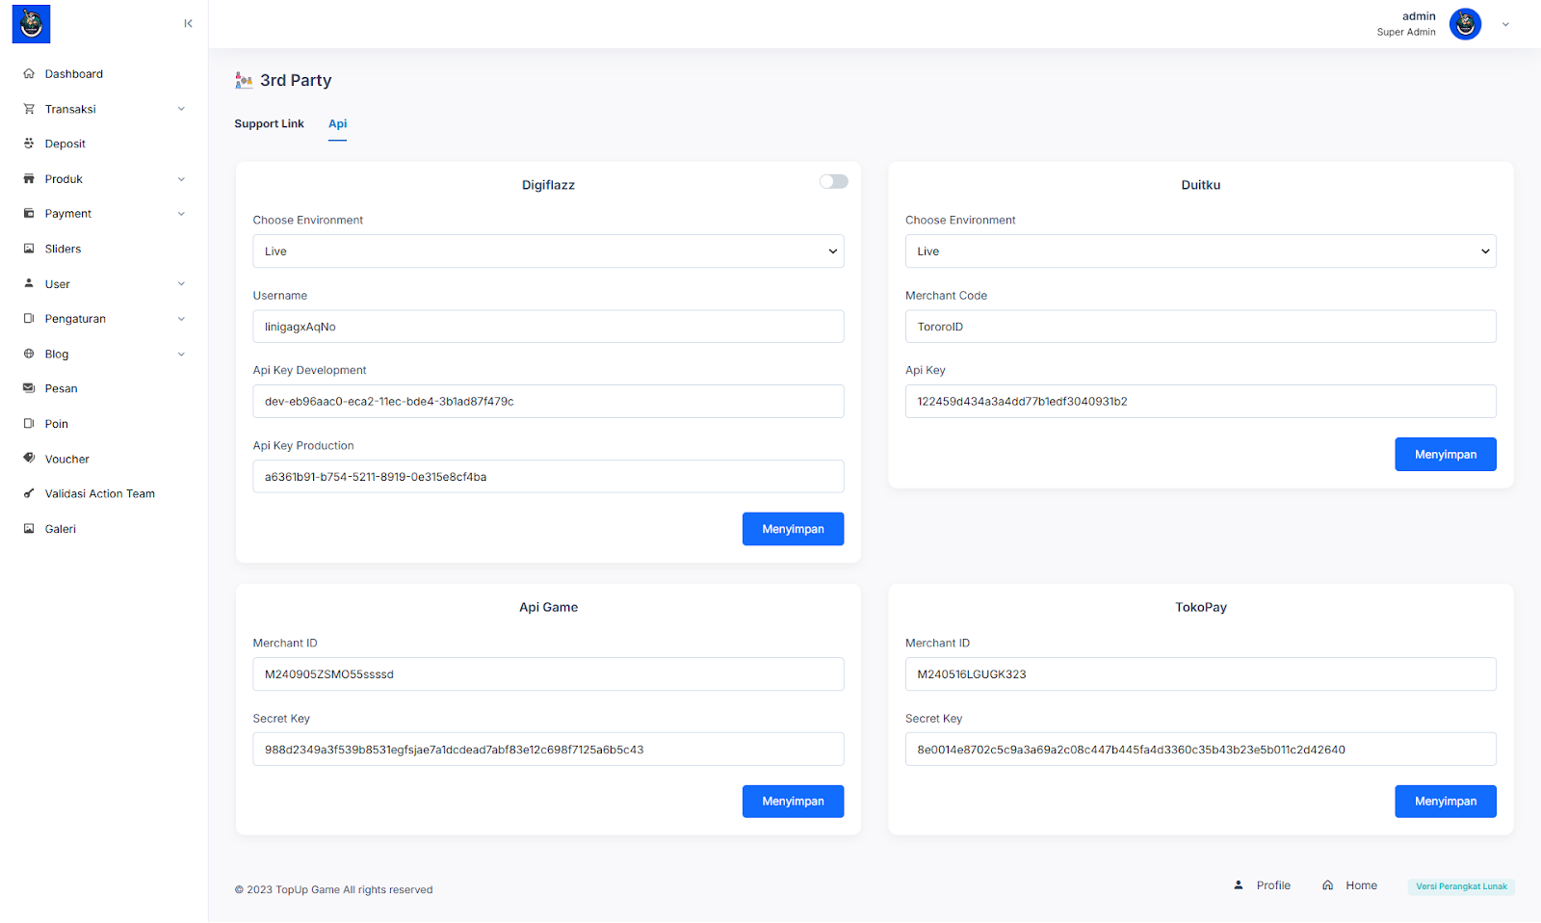
Task: Open the Digiflazz environment dropdown
Action: (548, 251)
